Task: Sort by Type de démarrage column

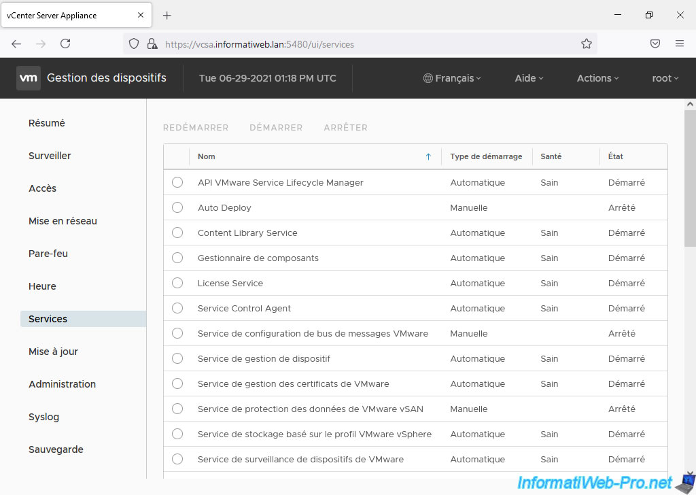Action: coord(486,156)
